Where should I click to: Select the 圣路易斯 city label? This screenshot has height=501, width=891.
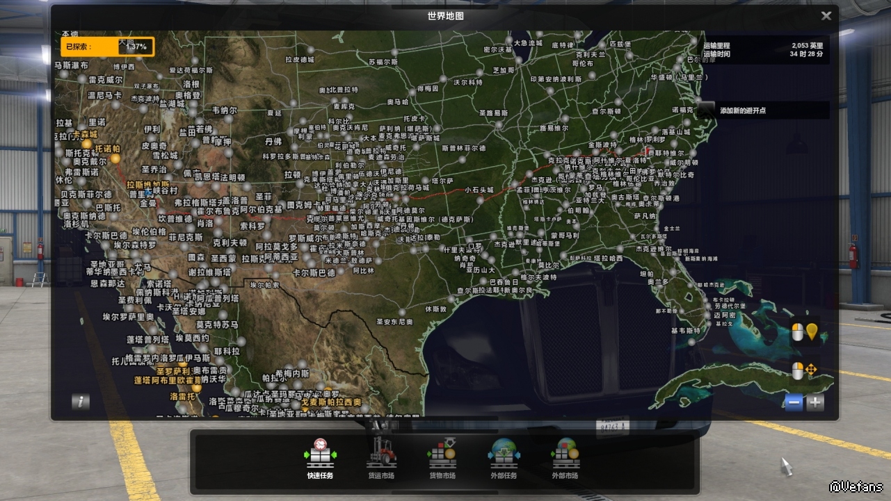[495, 112]
